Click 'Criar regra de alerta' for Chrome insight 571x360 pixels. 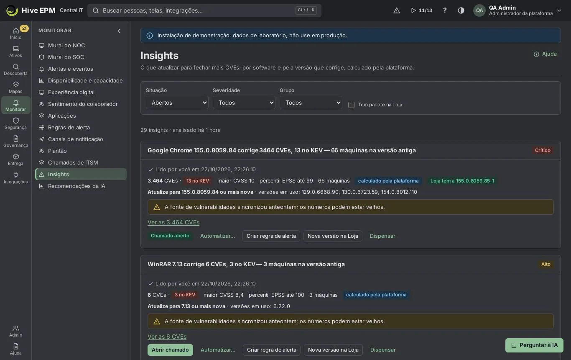pos(271,236)
